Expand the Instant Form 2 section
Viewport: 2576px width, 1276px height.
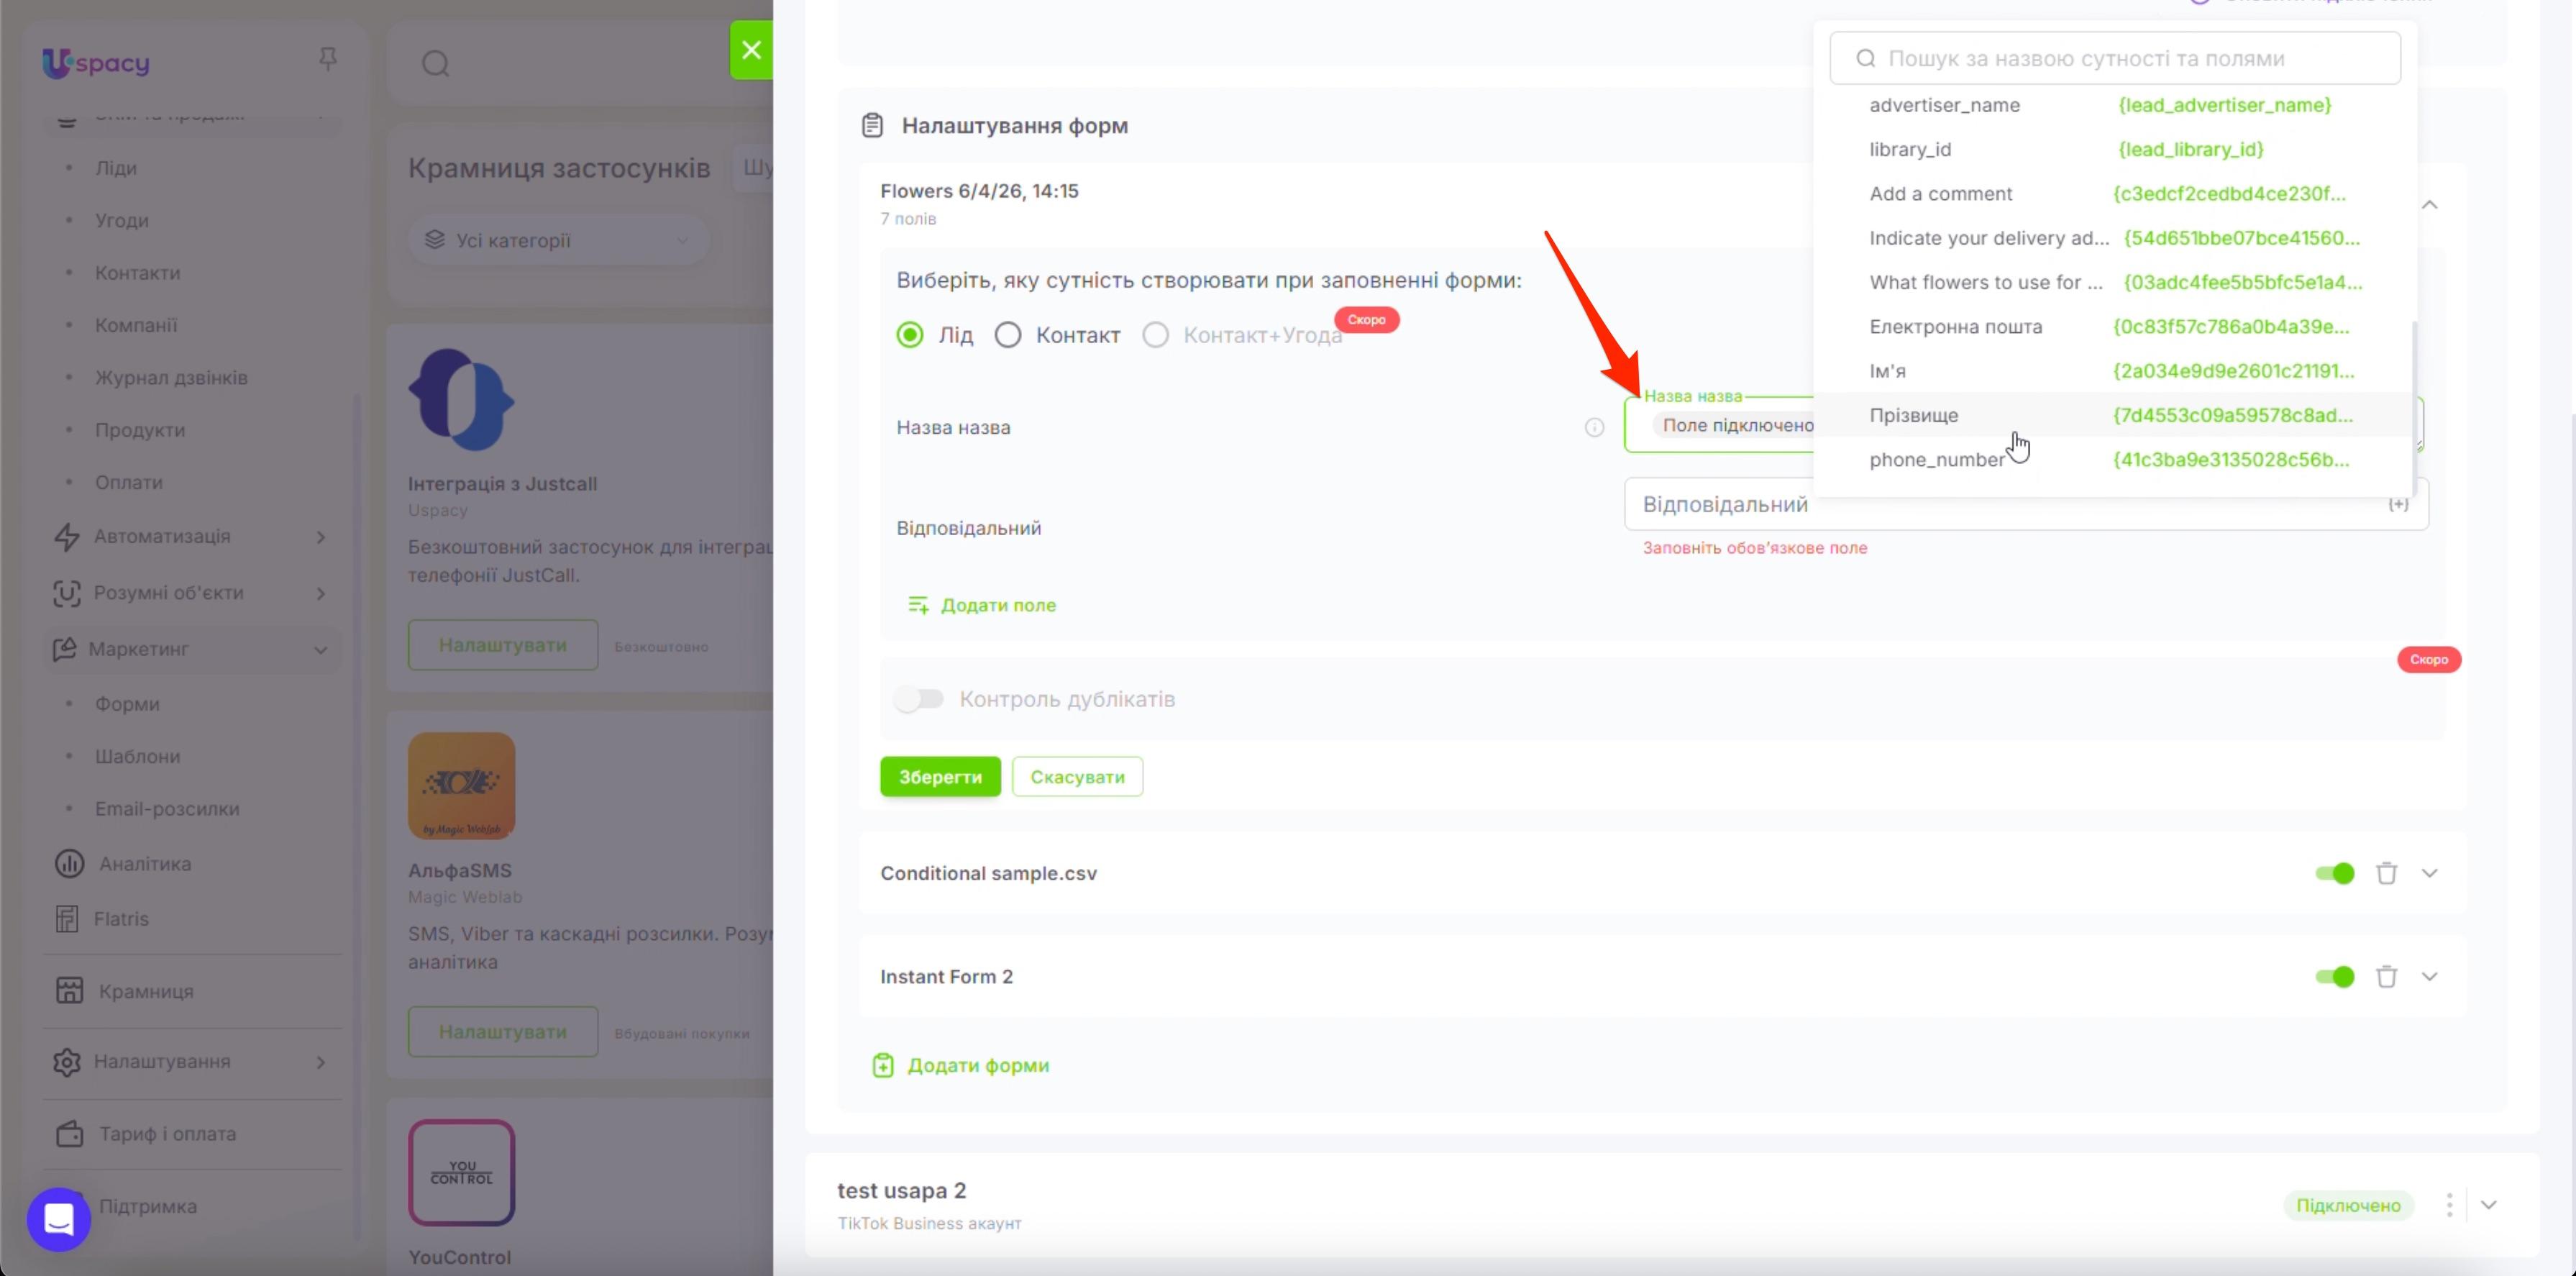[2429, 977]
